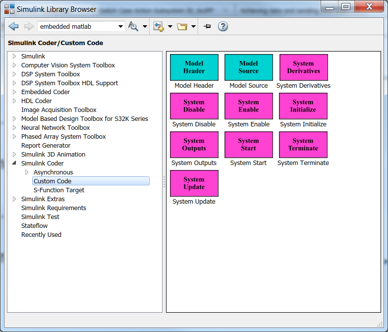This screenshot has width=388, height=332.
Task: Select the Model Header block
Action: point(194,67)
